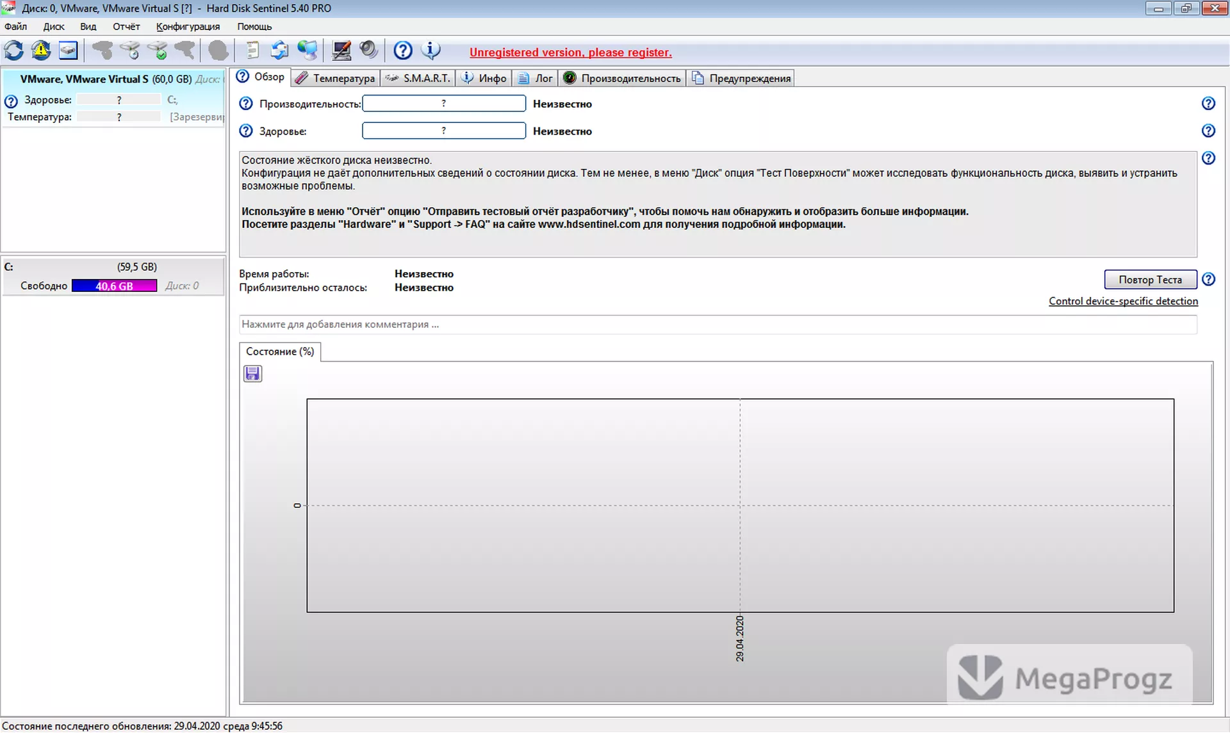Open the configuration monitor-with-screwdriver icon

[341, 50]
